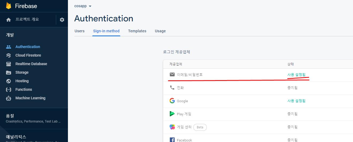Select the Google provider row
The width and height of the screenshot is (353, 142).
click(x=258, y=101)
